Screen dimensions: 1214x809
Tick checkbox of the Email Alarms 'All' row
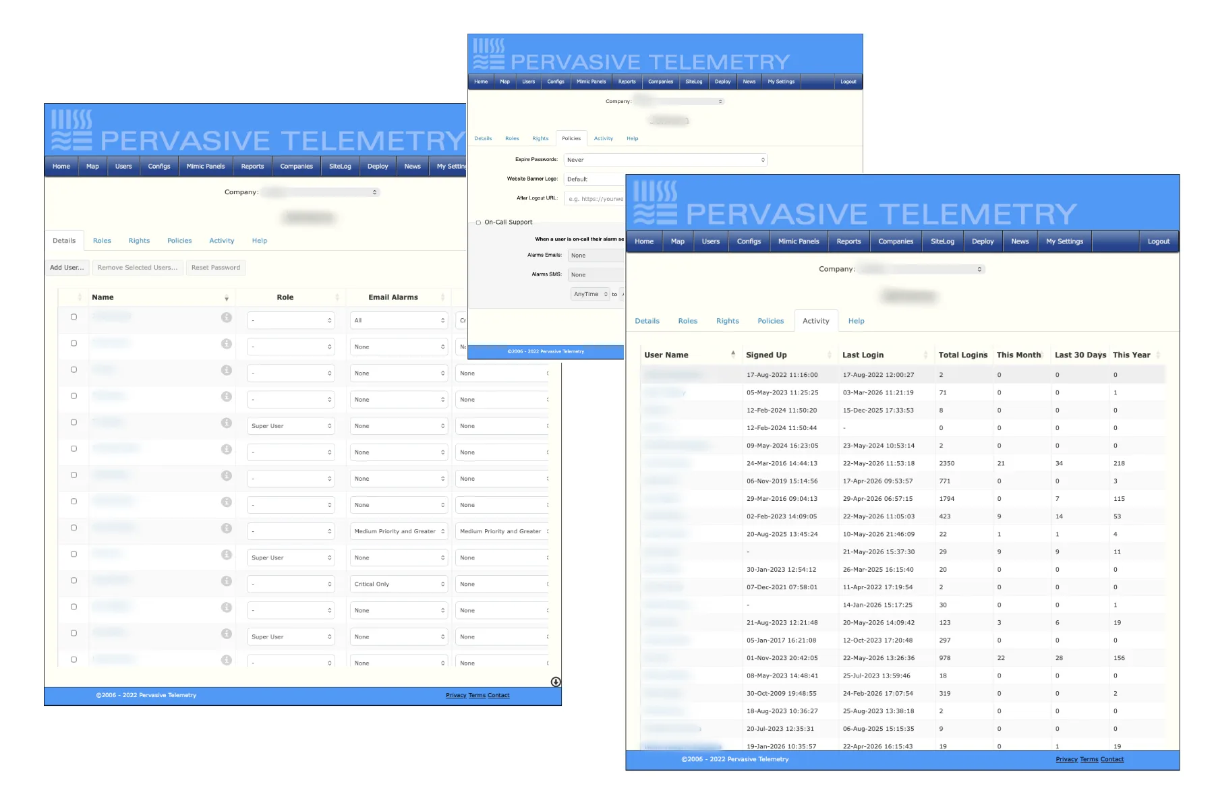[x=74, y=317]
